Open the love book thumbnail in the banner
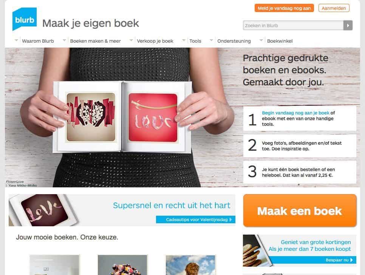This screenshot has height=275, width=365. click(x=44, y=210)
